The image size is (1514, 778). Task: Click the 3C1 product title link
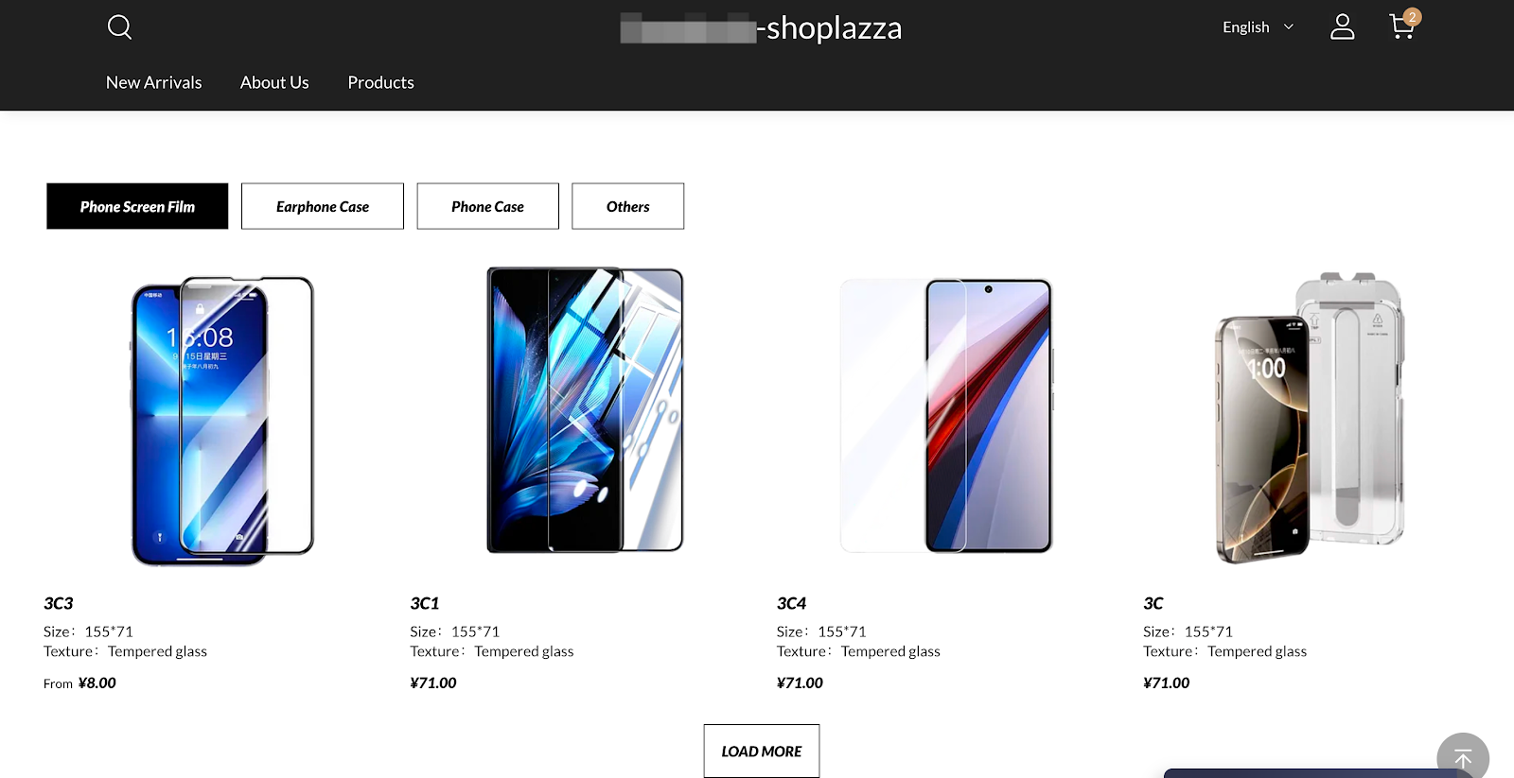pos(425,603)
